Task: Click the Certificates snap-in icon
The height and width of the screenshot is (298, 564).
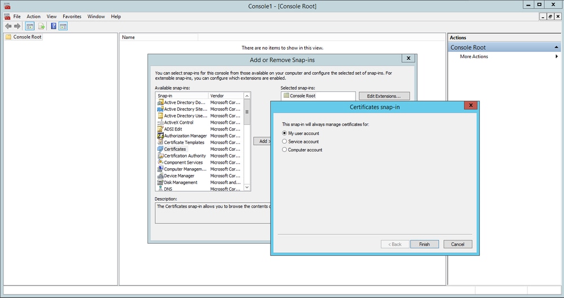Action: [x=160, y=149]
